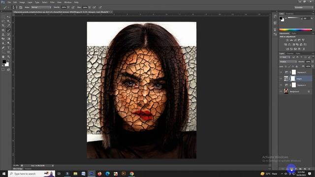Select the top Exposure layer mask thumbnail
315x177 pixels.
(294, 72)
